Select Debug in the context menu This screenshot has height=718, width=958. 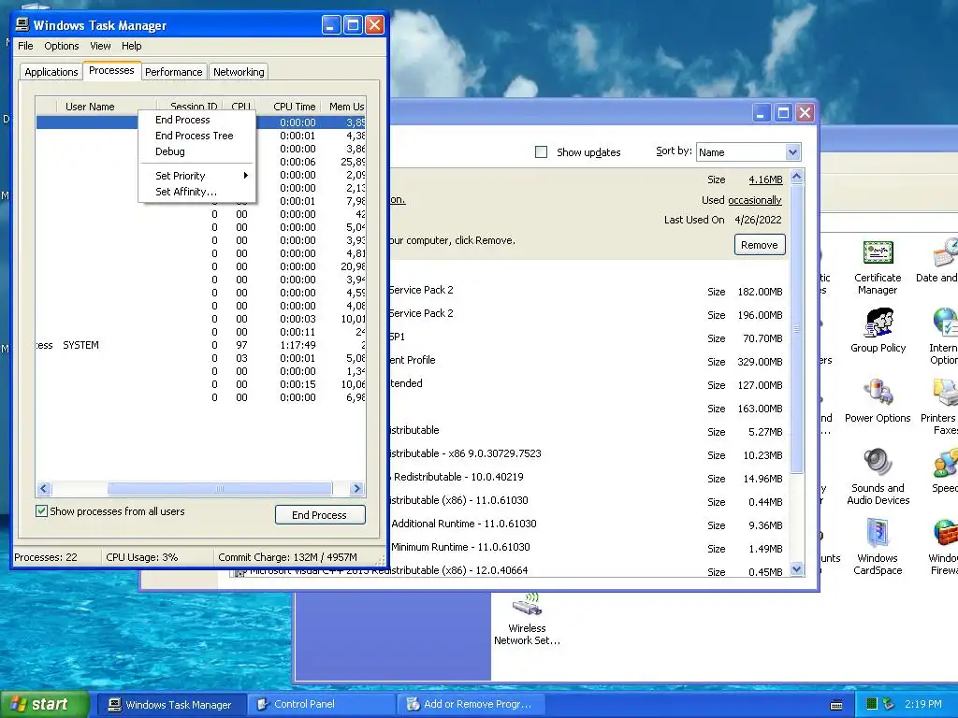196,151
